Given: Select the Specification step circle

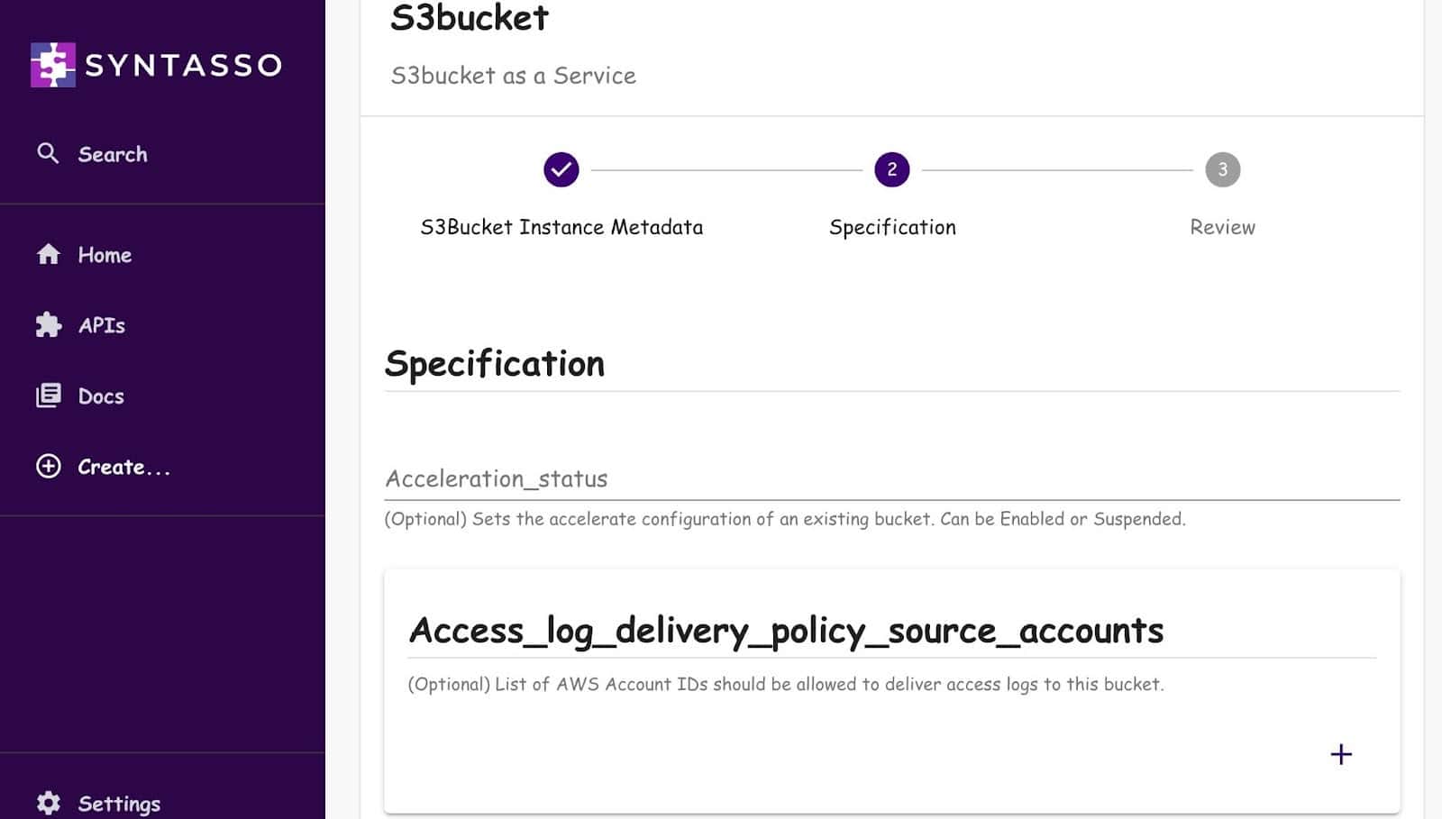Looking at the screenshot, I should 891,168.
